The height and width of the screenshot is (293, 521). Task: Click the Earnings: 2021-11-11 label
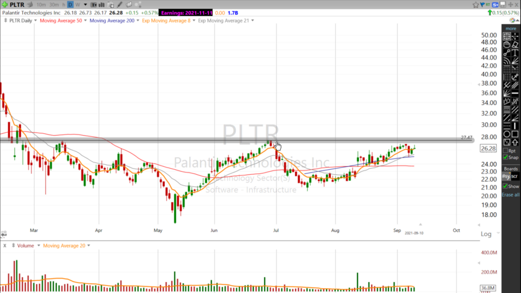[186, 12]
